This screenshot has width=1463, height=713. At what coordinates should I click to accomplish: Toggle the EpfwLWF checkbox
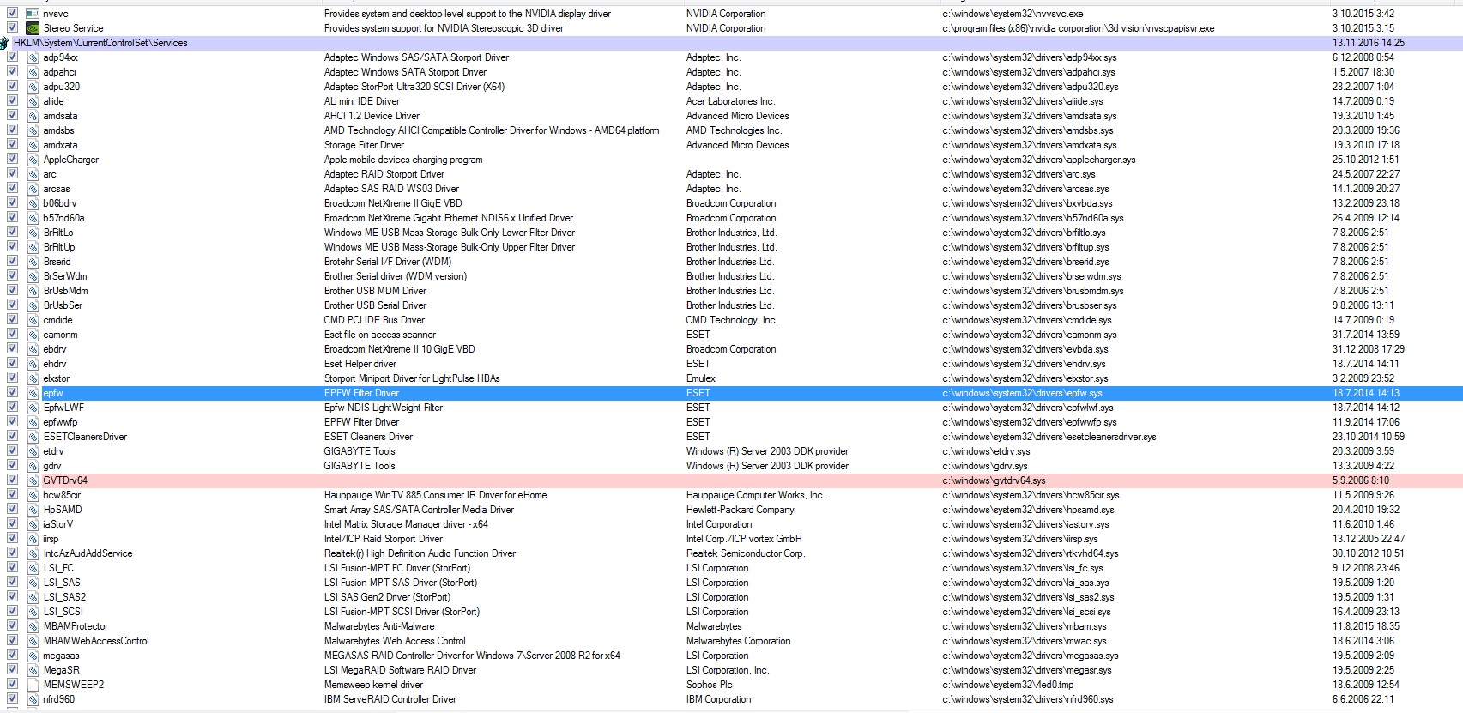12,408
